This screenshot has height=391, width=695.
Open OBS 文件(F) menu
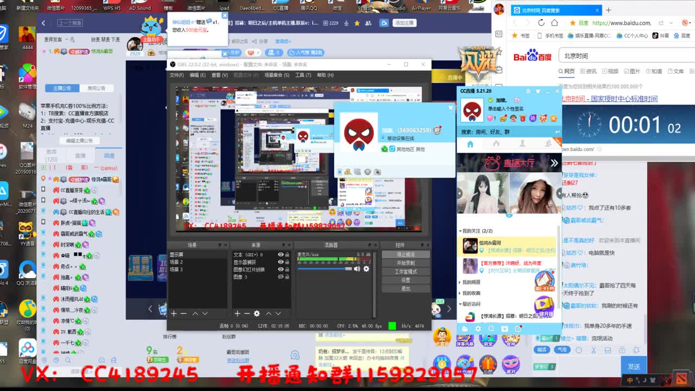coord(176,75)
